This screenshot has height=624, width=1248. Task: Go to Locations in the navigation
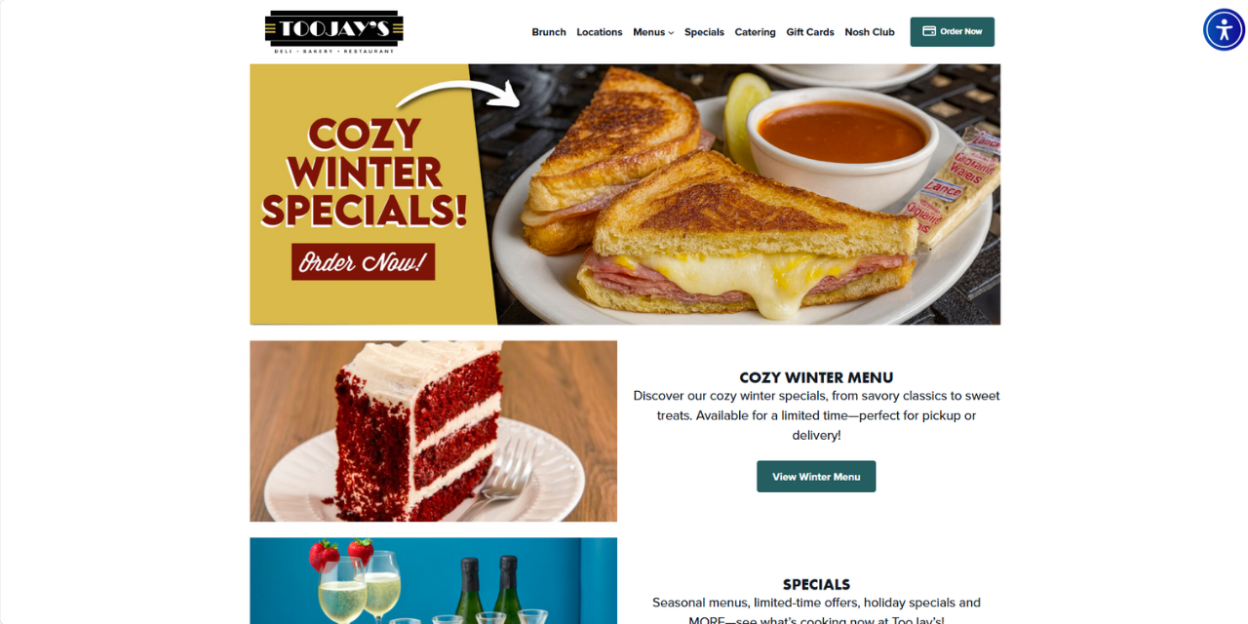coord(599,32)
